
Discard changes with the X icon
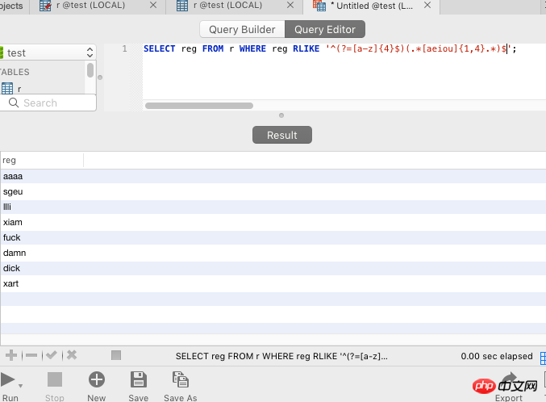[x=72, y=355]
